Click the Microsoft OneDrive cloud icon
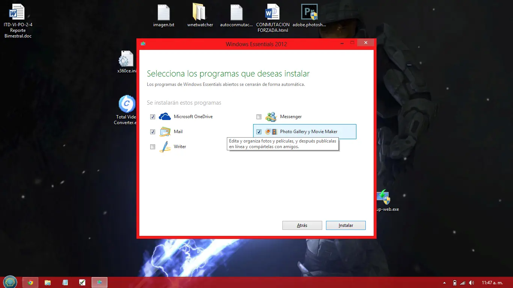Image resolution: width=513 pixels, height=288 pixels. (x=165, y=117)
